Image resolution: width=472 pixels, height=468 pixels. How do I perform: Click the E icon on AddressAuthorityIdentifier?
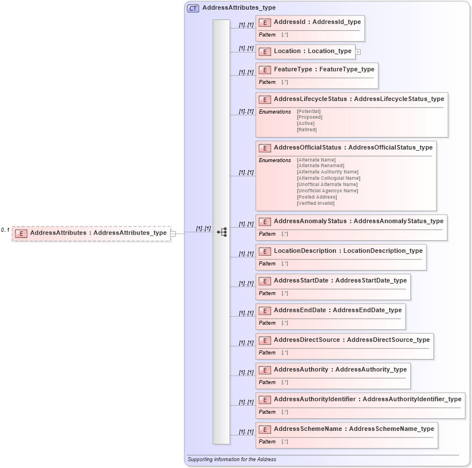(264, 399)
